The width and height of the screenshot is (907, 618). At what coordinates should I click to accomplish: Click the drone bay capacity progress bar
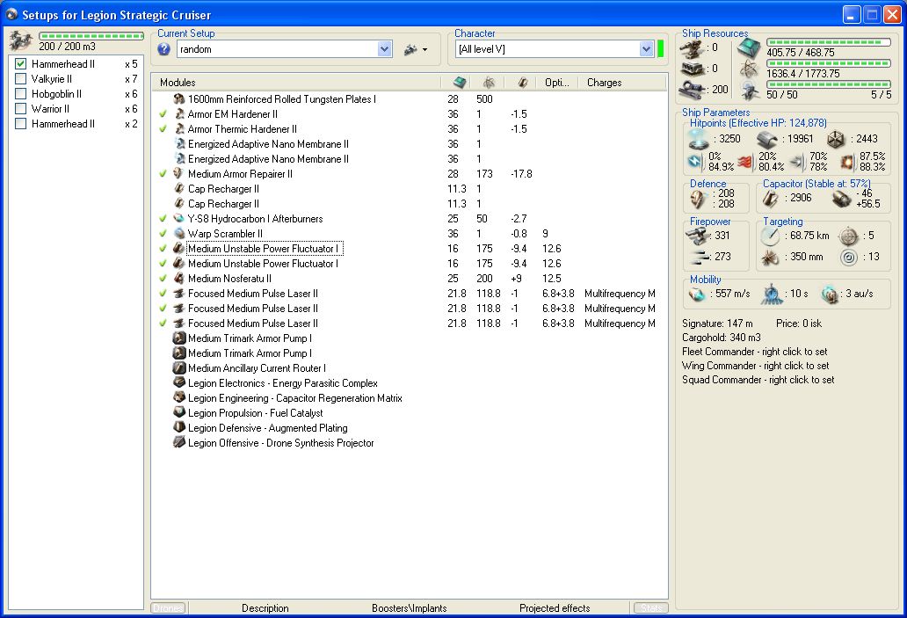tap(91, 36)
